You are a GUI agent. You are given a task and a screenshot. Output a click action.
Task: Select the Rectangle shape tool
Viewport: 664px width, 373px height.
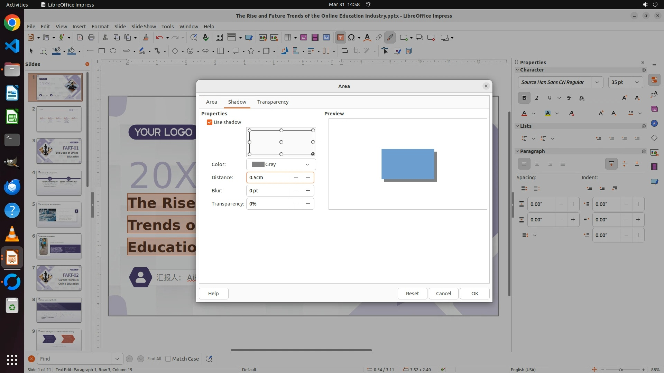coord(101,51)
